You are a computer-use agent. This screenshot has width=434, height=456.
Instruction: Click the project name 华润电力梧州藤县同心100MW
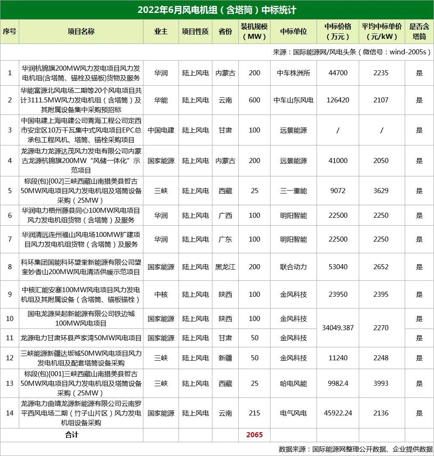coord(81,216)
